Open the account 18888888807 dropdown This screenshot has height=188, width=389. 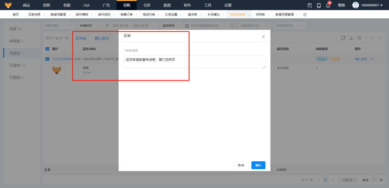[x=372, y=5]
